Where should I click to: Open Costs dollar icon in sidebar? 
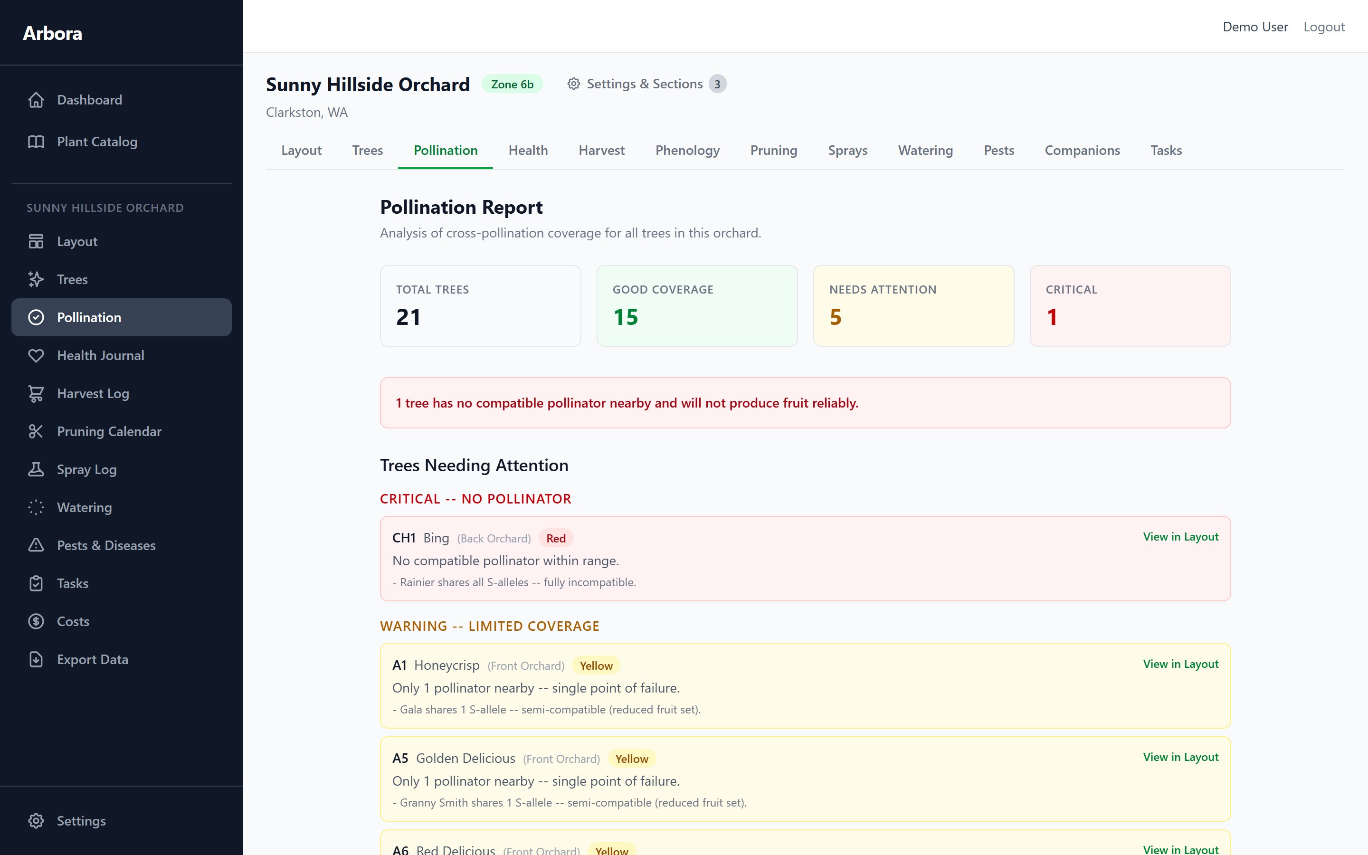(36, 621)
